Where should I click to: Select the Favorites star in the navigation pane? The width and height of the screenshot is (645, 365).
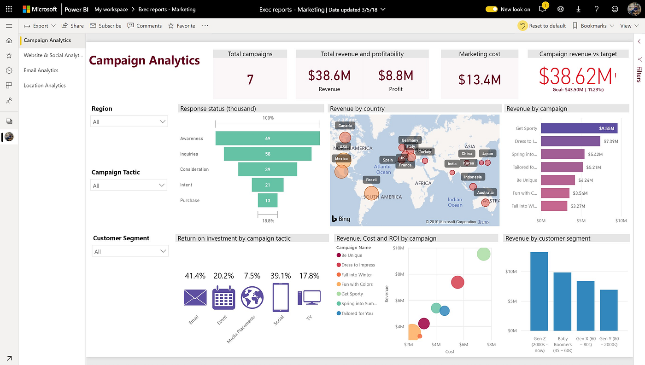[x=8, y=56]
